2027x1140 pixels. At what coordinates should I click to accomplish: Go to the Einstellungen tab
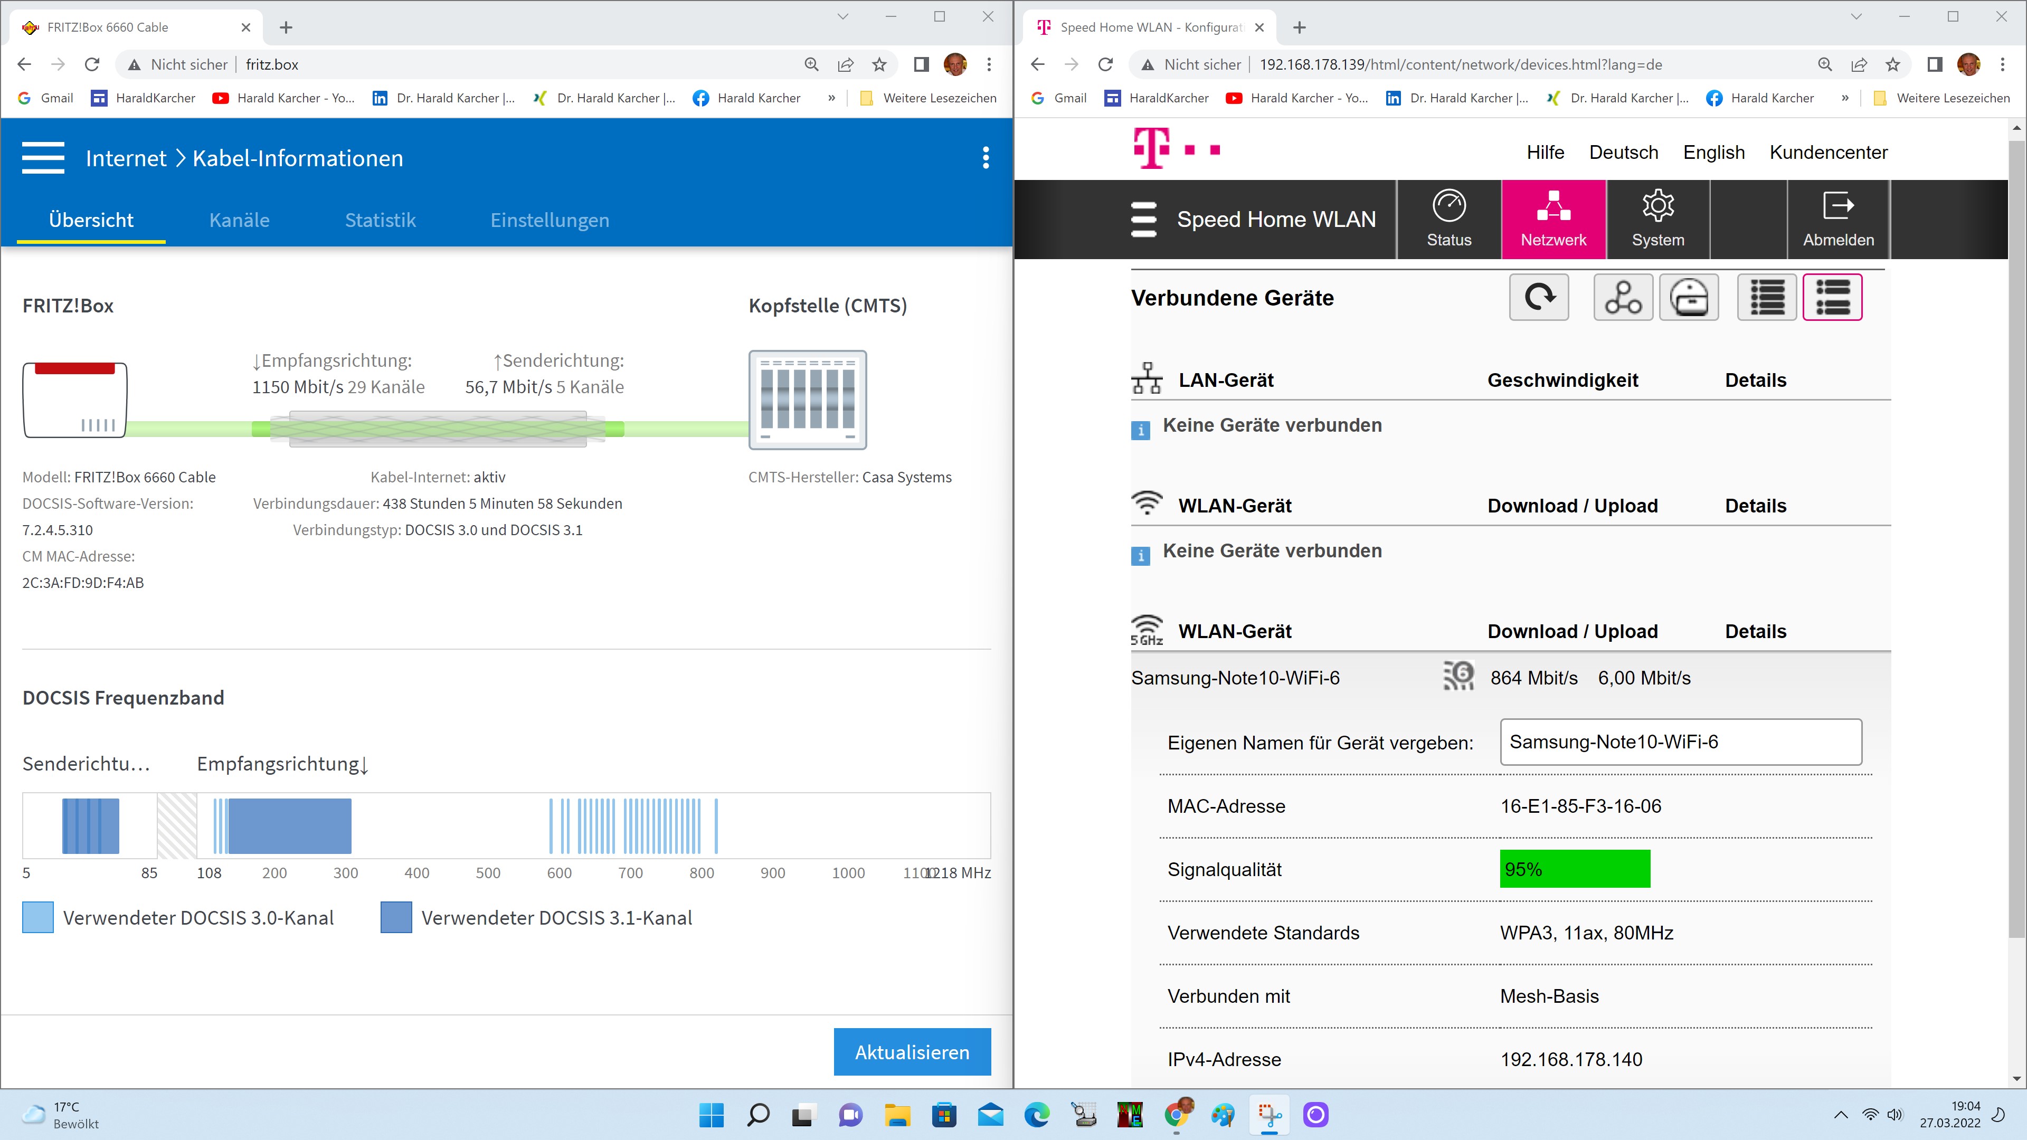tap(549, 220)
